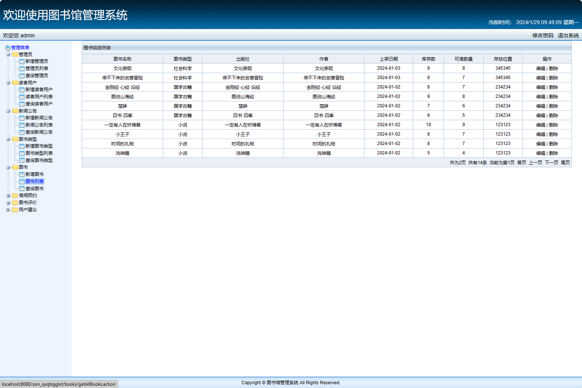Screen dimensions: 582x388
Task: Click the page icon beside 查询管理员
Action: [22, 76]
